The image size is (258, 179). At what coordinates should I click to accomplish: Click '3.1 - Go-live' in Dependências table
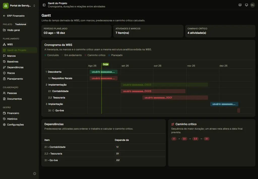coord(51,160)
